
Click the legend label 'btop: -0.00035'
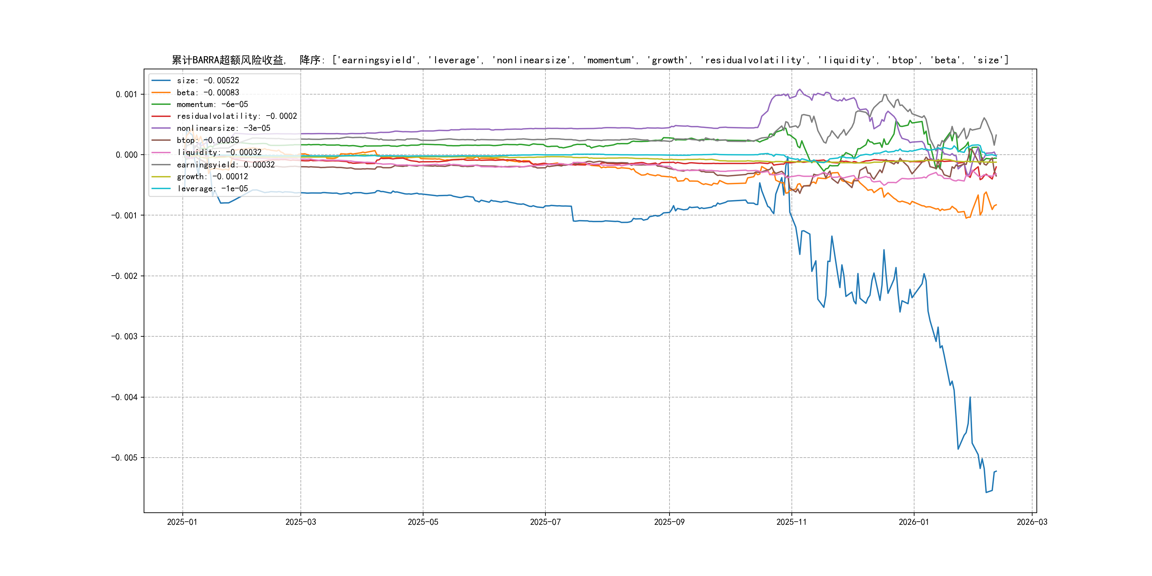click(208, 140)
